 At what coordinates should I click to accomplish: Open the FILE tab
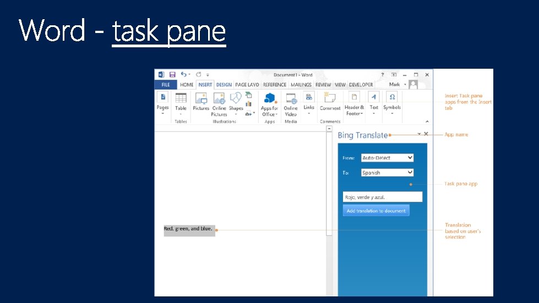coord(166,85)
